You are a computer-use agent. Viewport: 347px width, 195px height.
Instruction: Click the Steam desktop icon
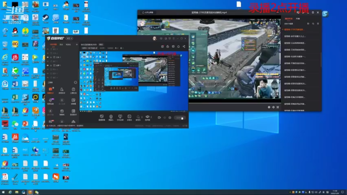[x=46, y=18]
